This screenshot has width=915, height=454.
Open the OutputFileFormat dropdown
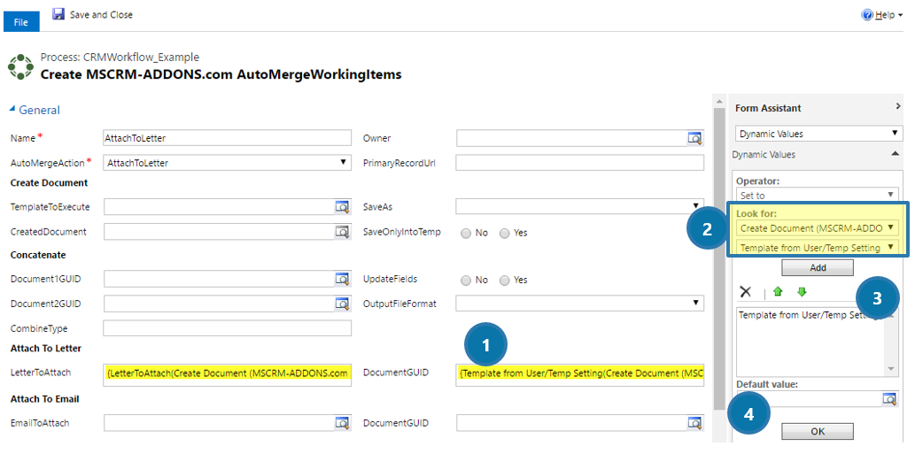click(x=579, y=304)
